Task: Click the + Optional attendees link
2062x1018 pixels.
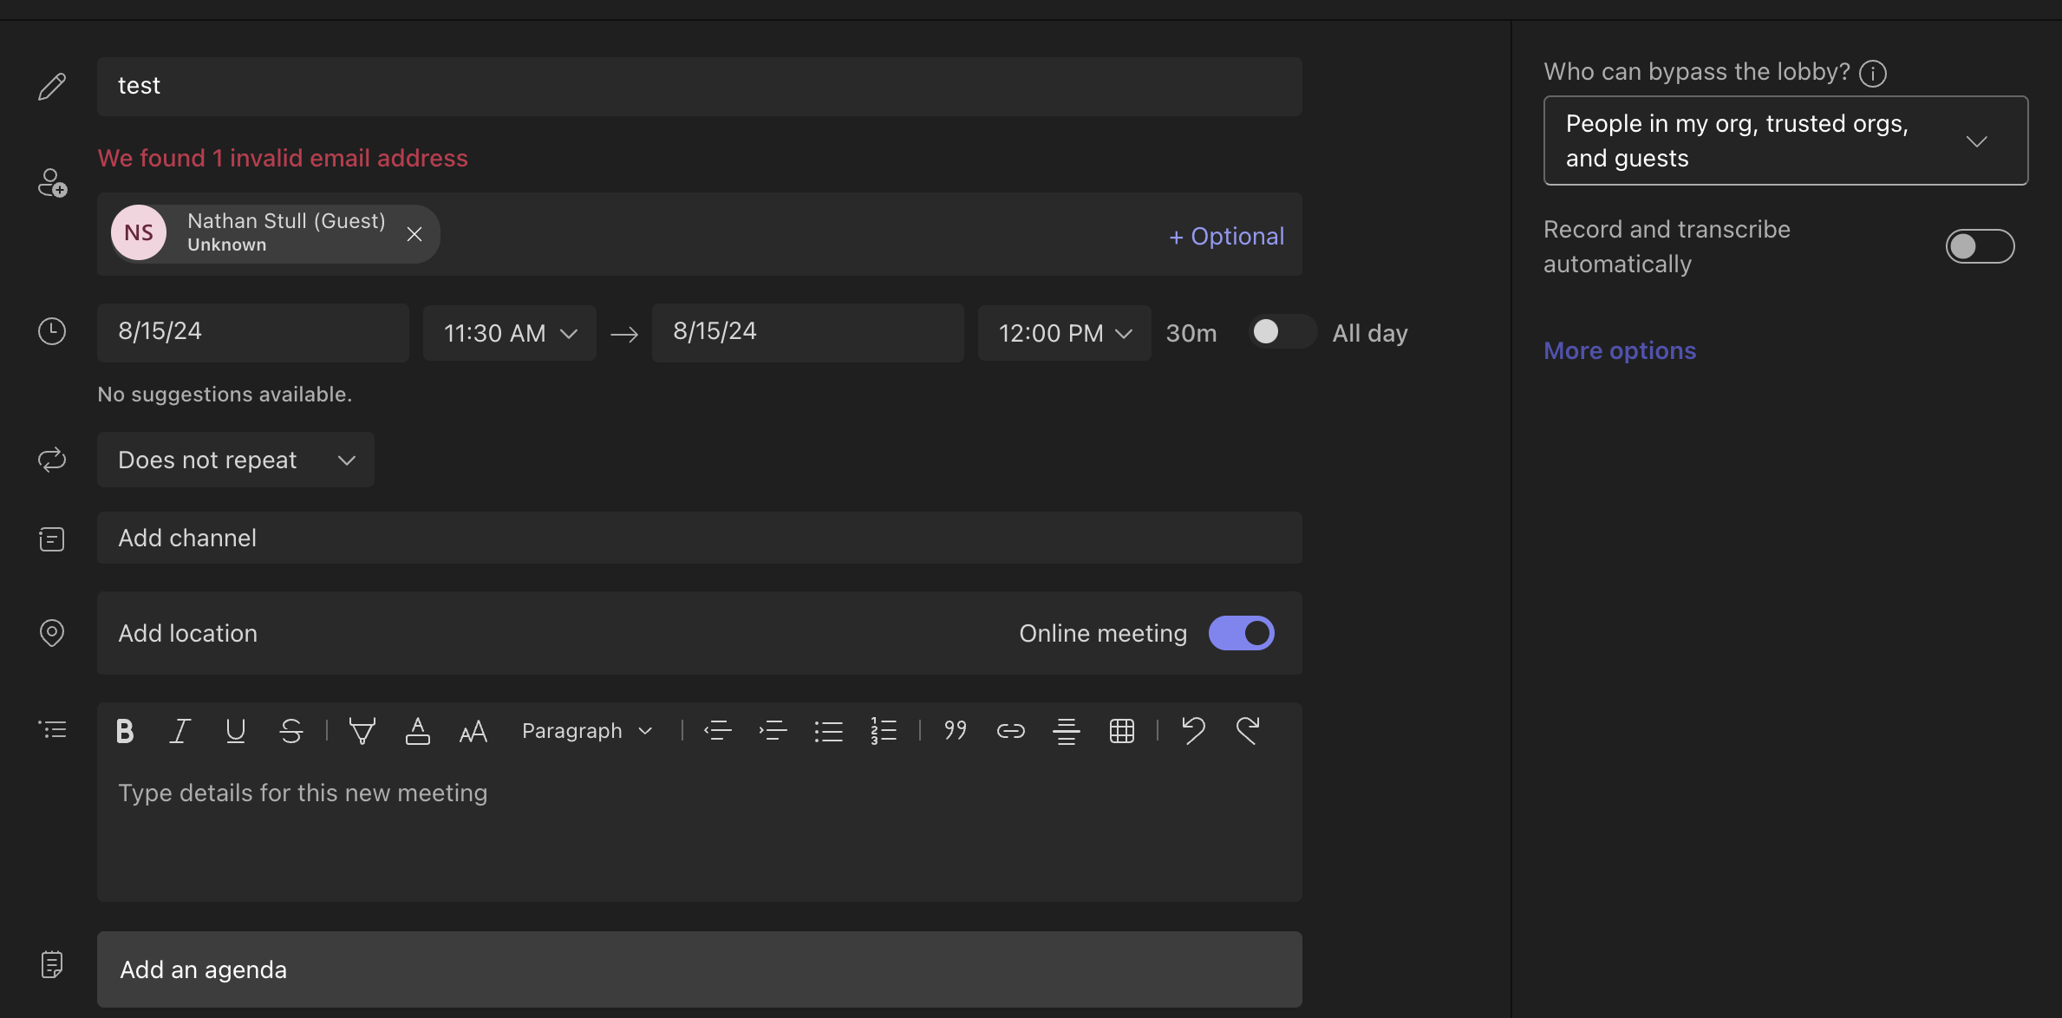Action: [1226, 236]
